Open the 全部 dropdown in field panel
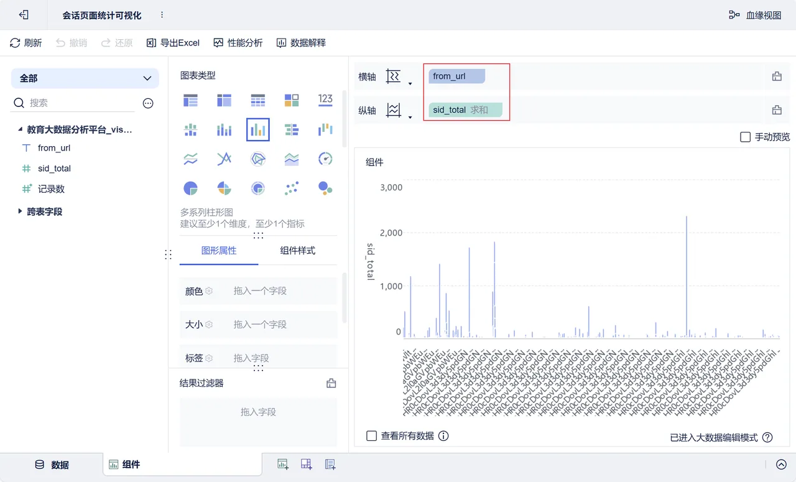796x482 pixels. [x=85, y=78]
